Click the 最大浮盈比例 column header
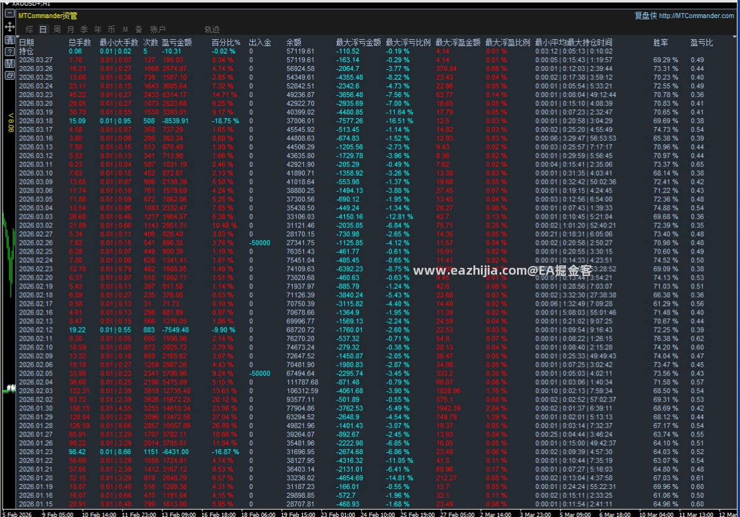 508,42
